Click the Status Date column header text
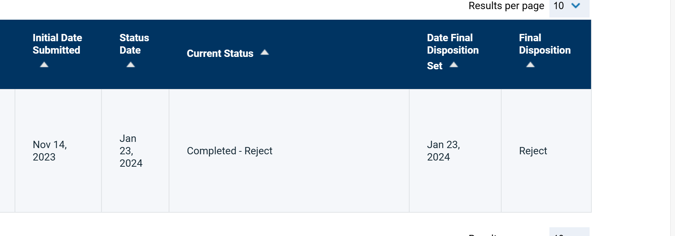675x236 pixels. pos(134,44)
